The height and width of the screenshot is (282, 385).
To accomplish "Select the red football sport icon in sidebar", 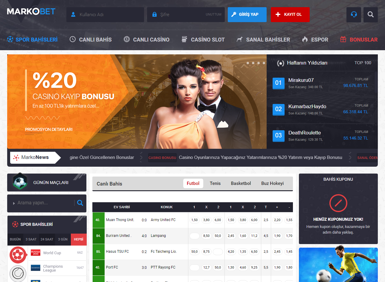I will (x=18, y=255).
